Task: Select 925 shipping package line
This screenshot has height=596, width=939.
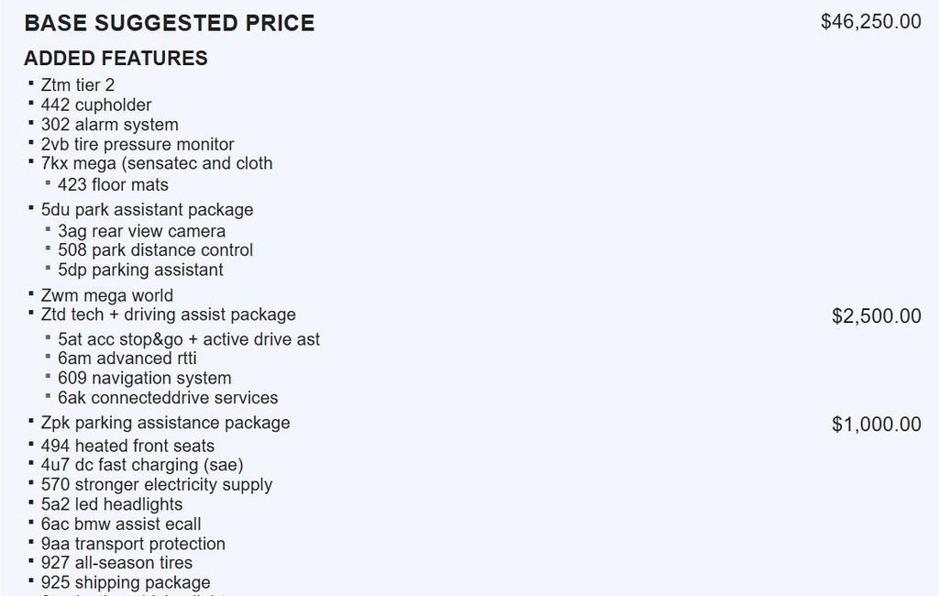Action: pyautogui.click(x=126, y=582)
